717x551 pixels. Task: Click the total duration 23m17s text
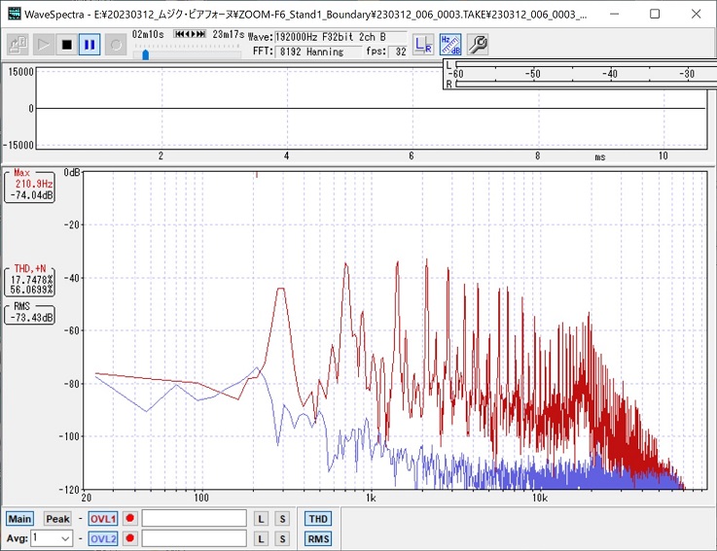click(x=229, y=34)
